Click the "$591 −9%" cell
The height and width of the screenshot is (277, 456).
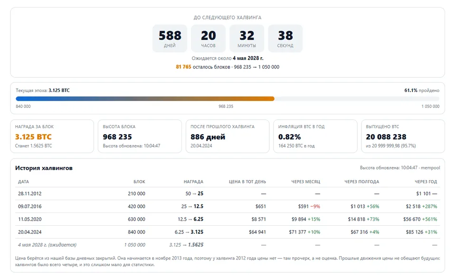(309, 206)
